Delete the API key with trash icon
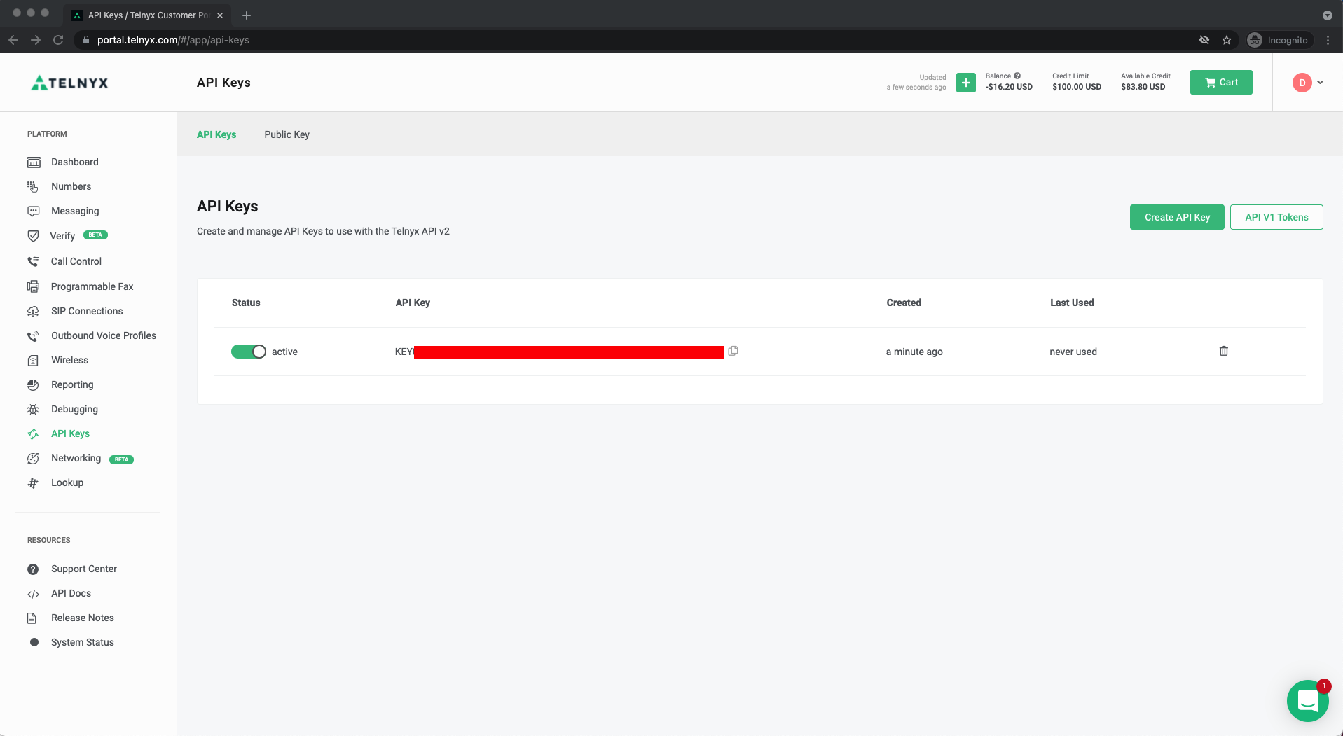Image resolution: width=1343 pixels, height=736 pixels. [1223, 351]
